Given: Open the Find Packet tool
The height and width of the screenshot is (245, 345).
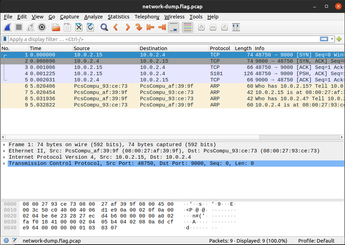Looking at the screenshot, I should tap(104, 27).
